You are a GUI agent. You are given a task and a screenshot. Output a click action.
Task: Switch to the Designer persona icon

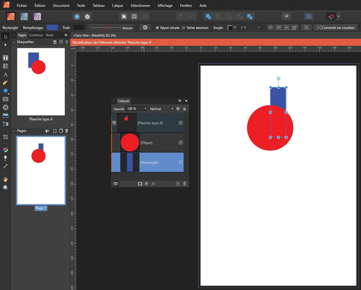[24, 16]
